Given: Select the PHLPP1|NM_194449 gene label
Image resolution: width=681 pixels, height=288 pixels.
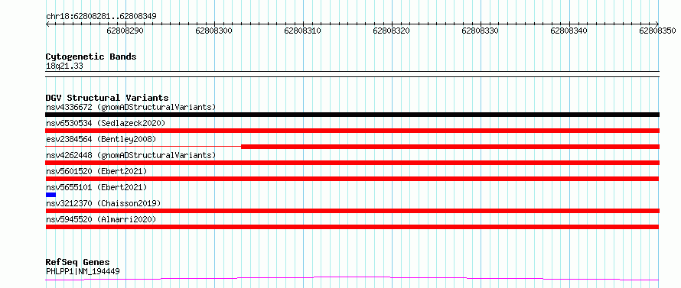Looking at the screenshot, I should coord(83,272).
